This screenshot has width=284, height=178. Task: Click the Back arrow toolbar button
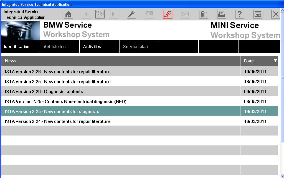[87, 14]
